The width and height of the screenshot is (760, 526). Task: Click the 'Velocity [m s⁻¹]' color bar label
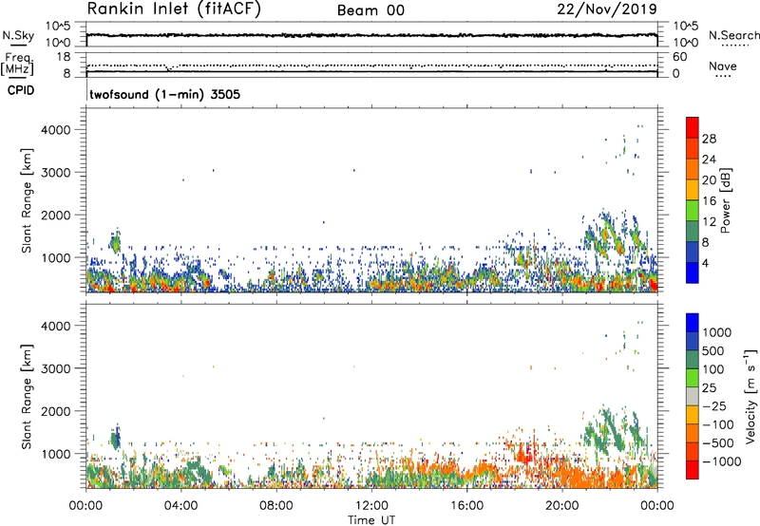click(x=750, y=396)
